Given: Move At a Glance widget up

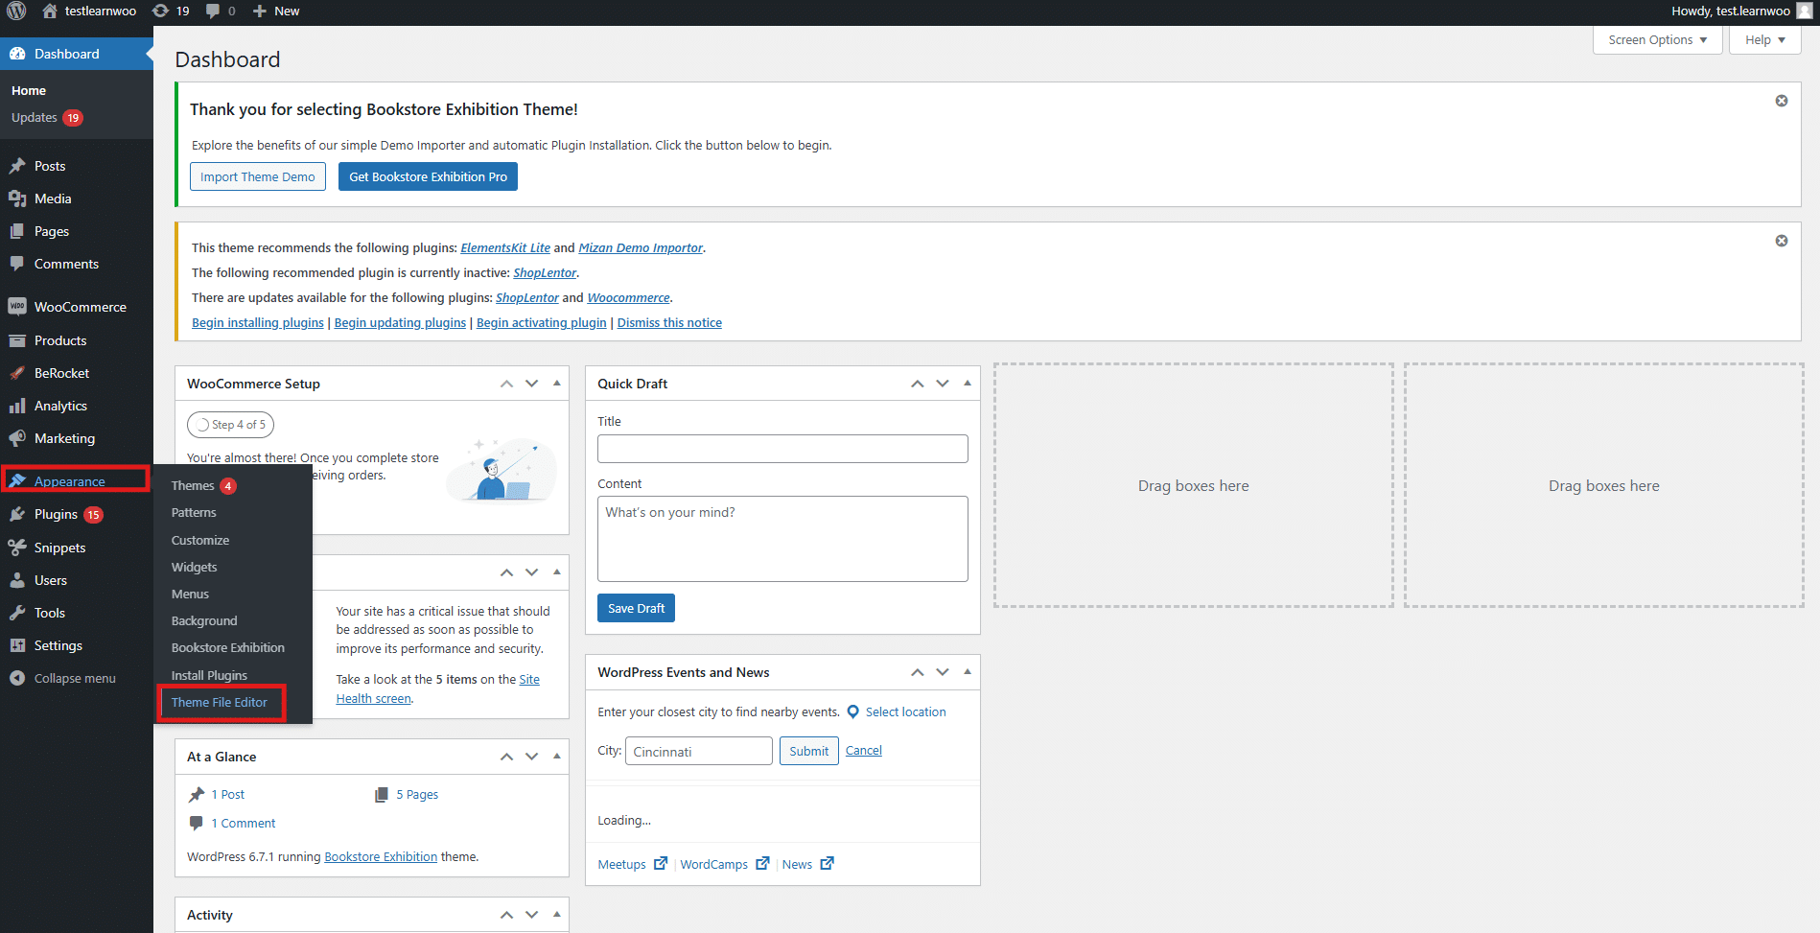Looking at the screenshot, I should coord(506,757).
